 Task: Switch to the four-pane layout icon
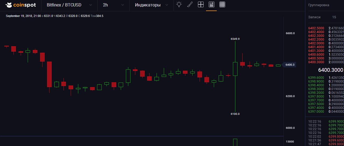pos(201,5)
